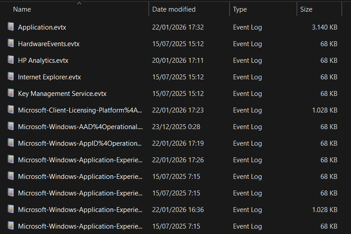Click the HP Analytics.evtx event log icon
351x234 pixels.
pos(11,60)
